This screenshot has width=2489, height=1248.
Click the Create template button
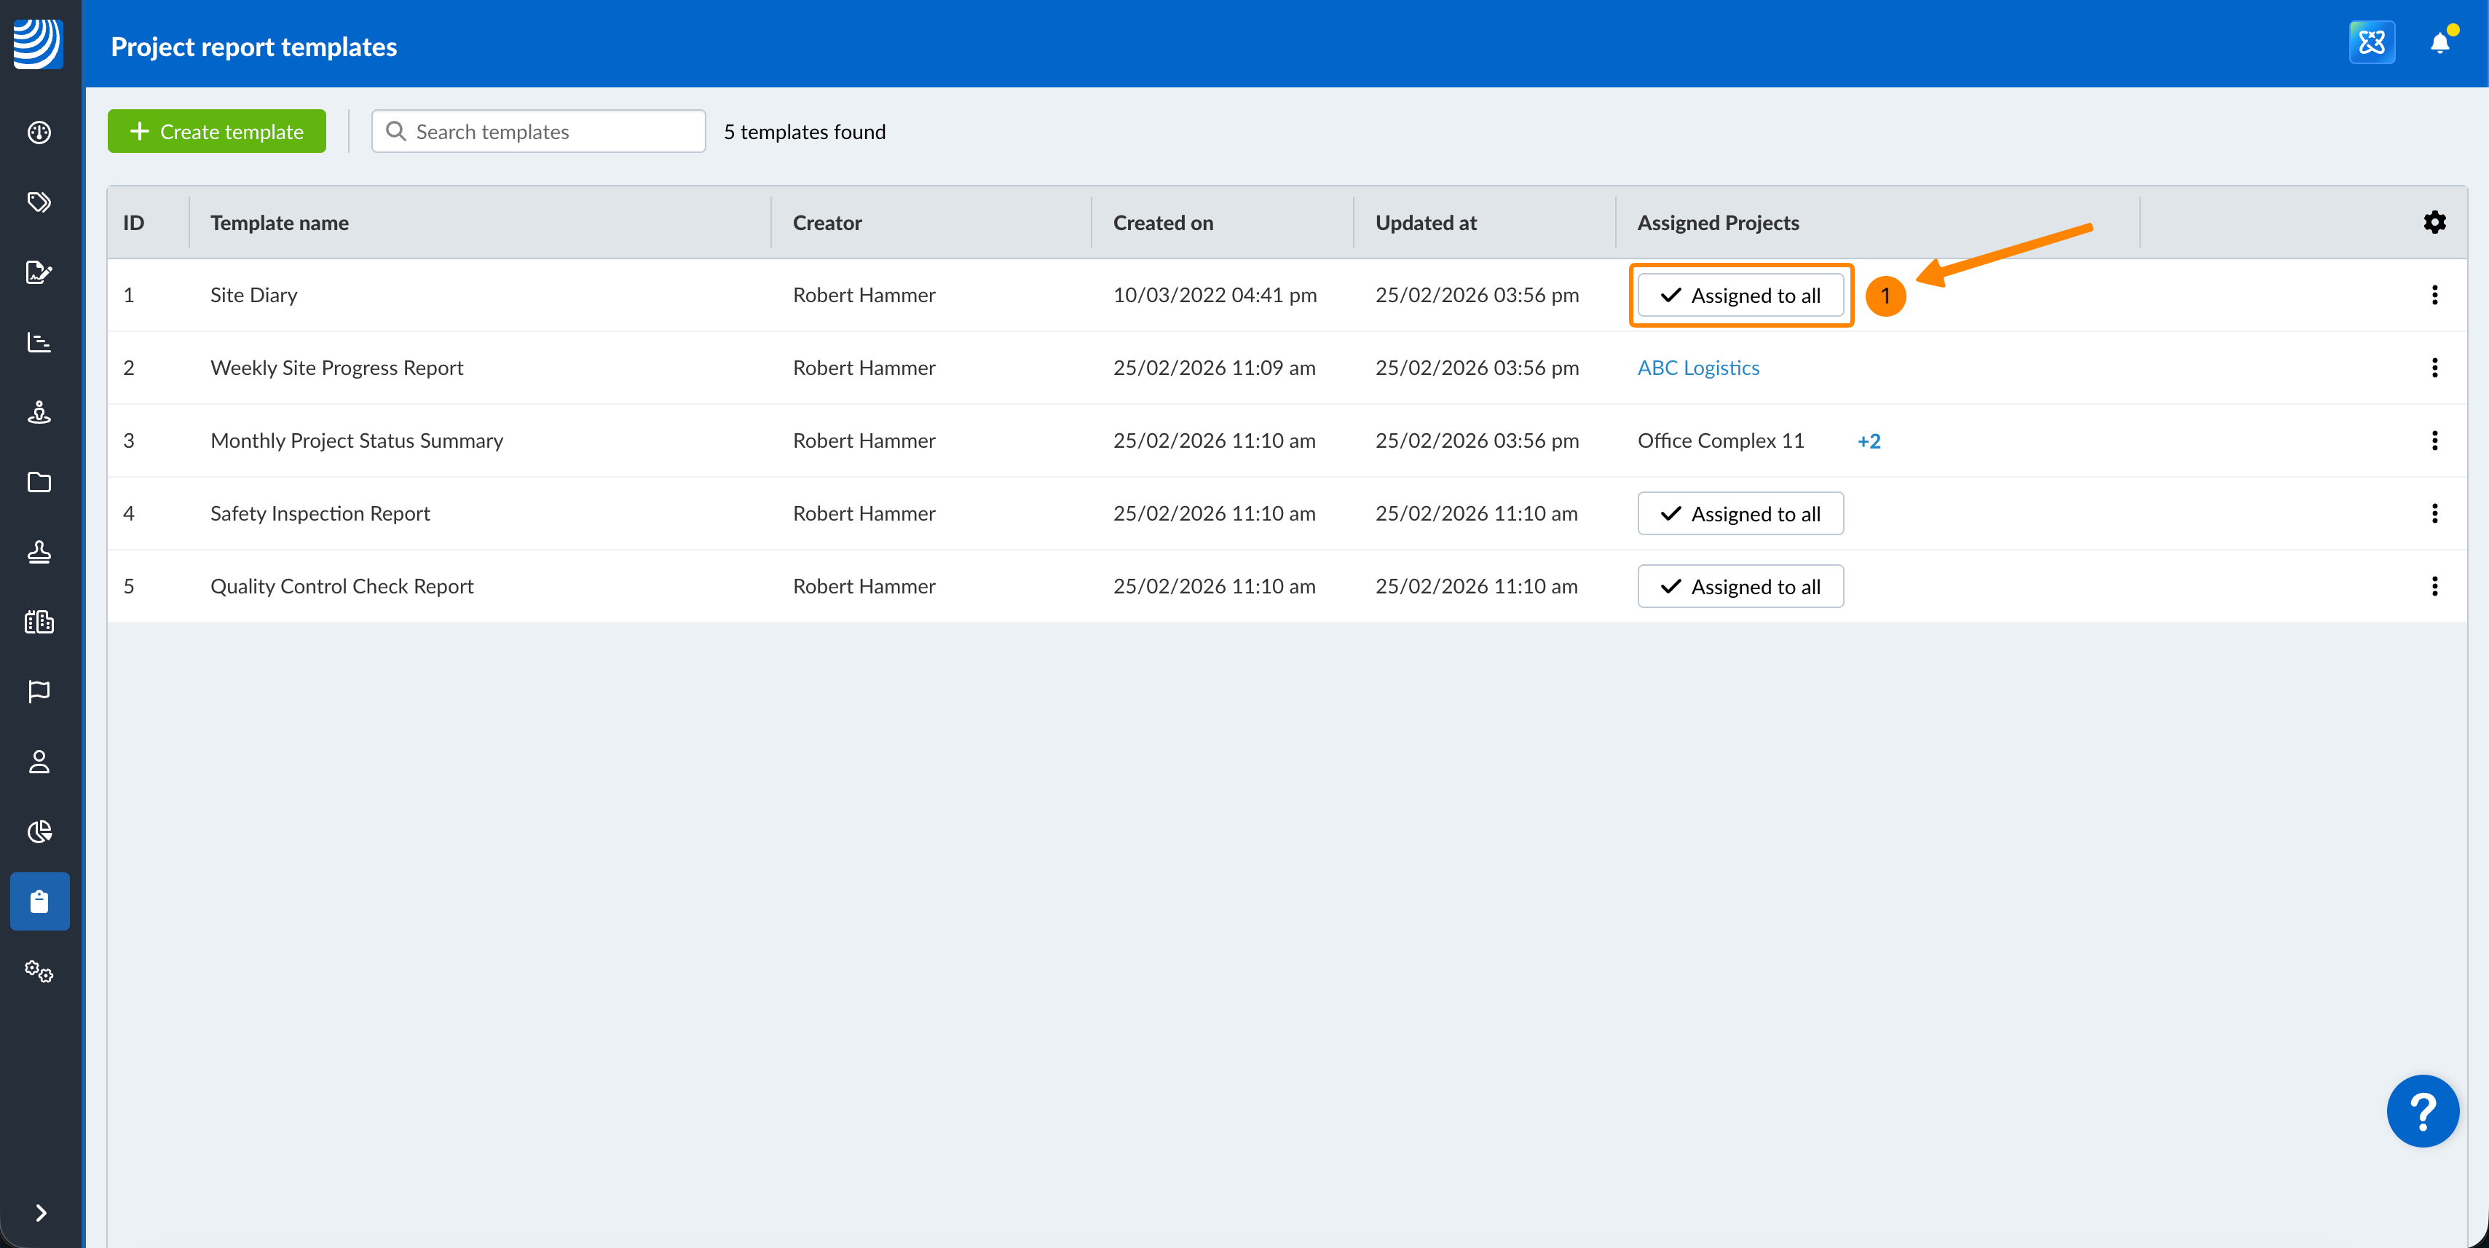[216, 131]
